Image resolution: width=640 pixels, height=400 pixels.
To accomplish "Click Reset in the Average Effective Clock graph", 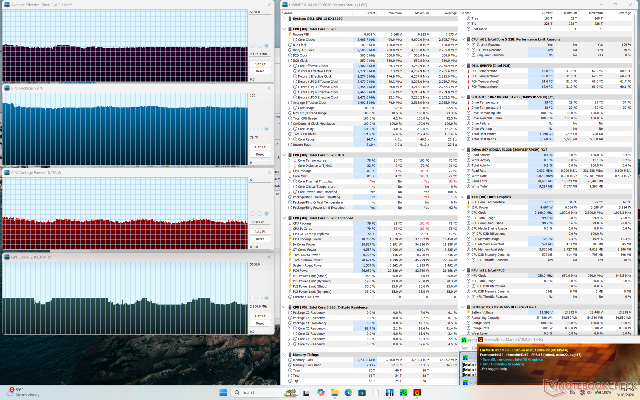I will (x=260, y=71).
